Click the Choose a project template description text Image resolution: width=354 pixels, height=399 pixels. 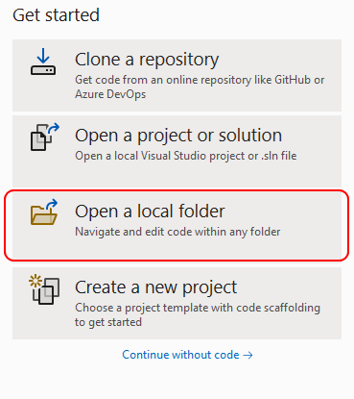(198, 314)
